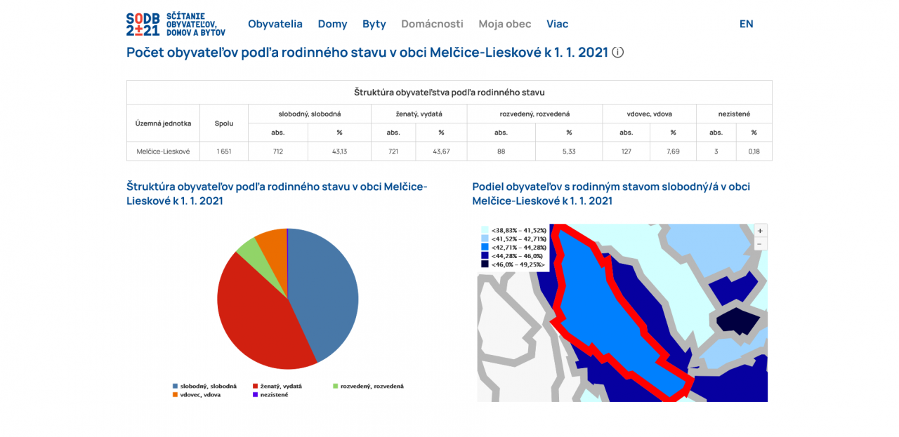Zoom out on the map
The image size is (899, 437).
point(760,244)
